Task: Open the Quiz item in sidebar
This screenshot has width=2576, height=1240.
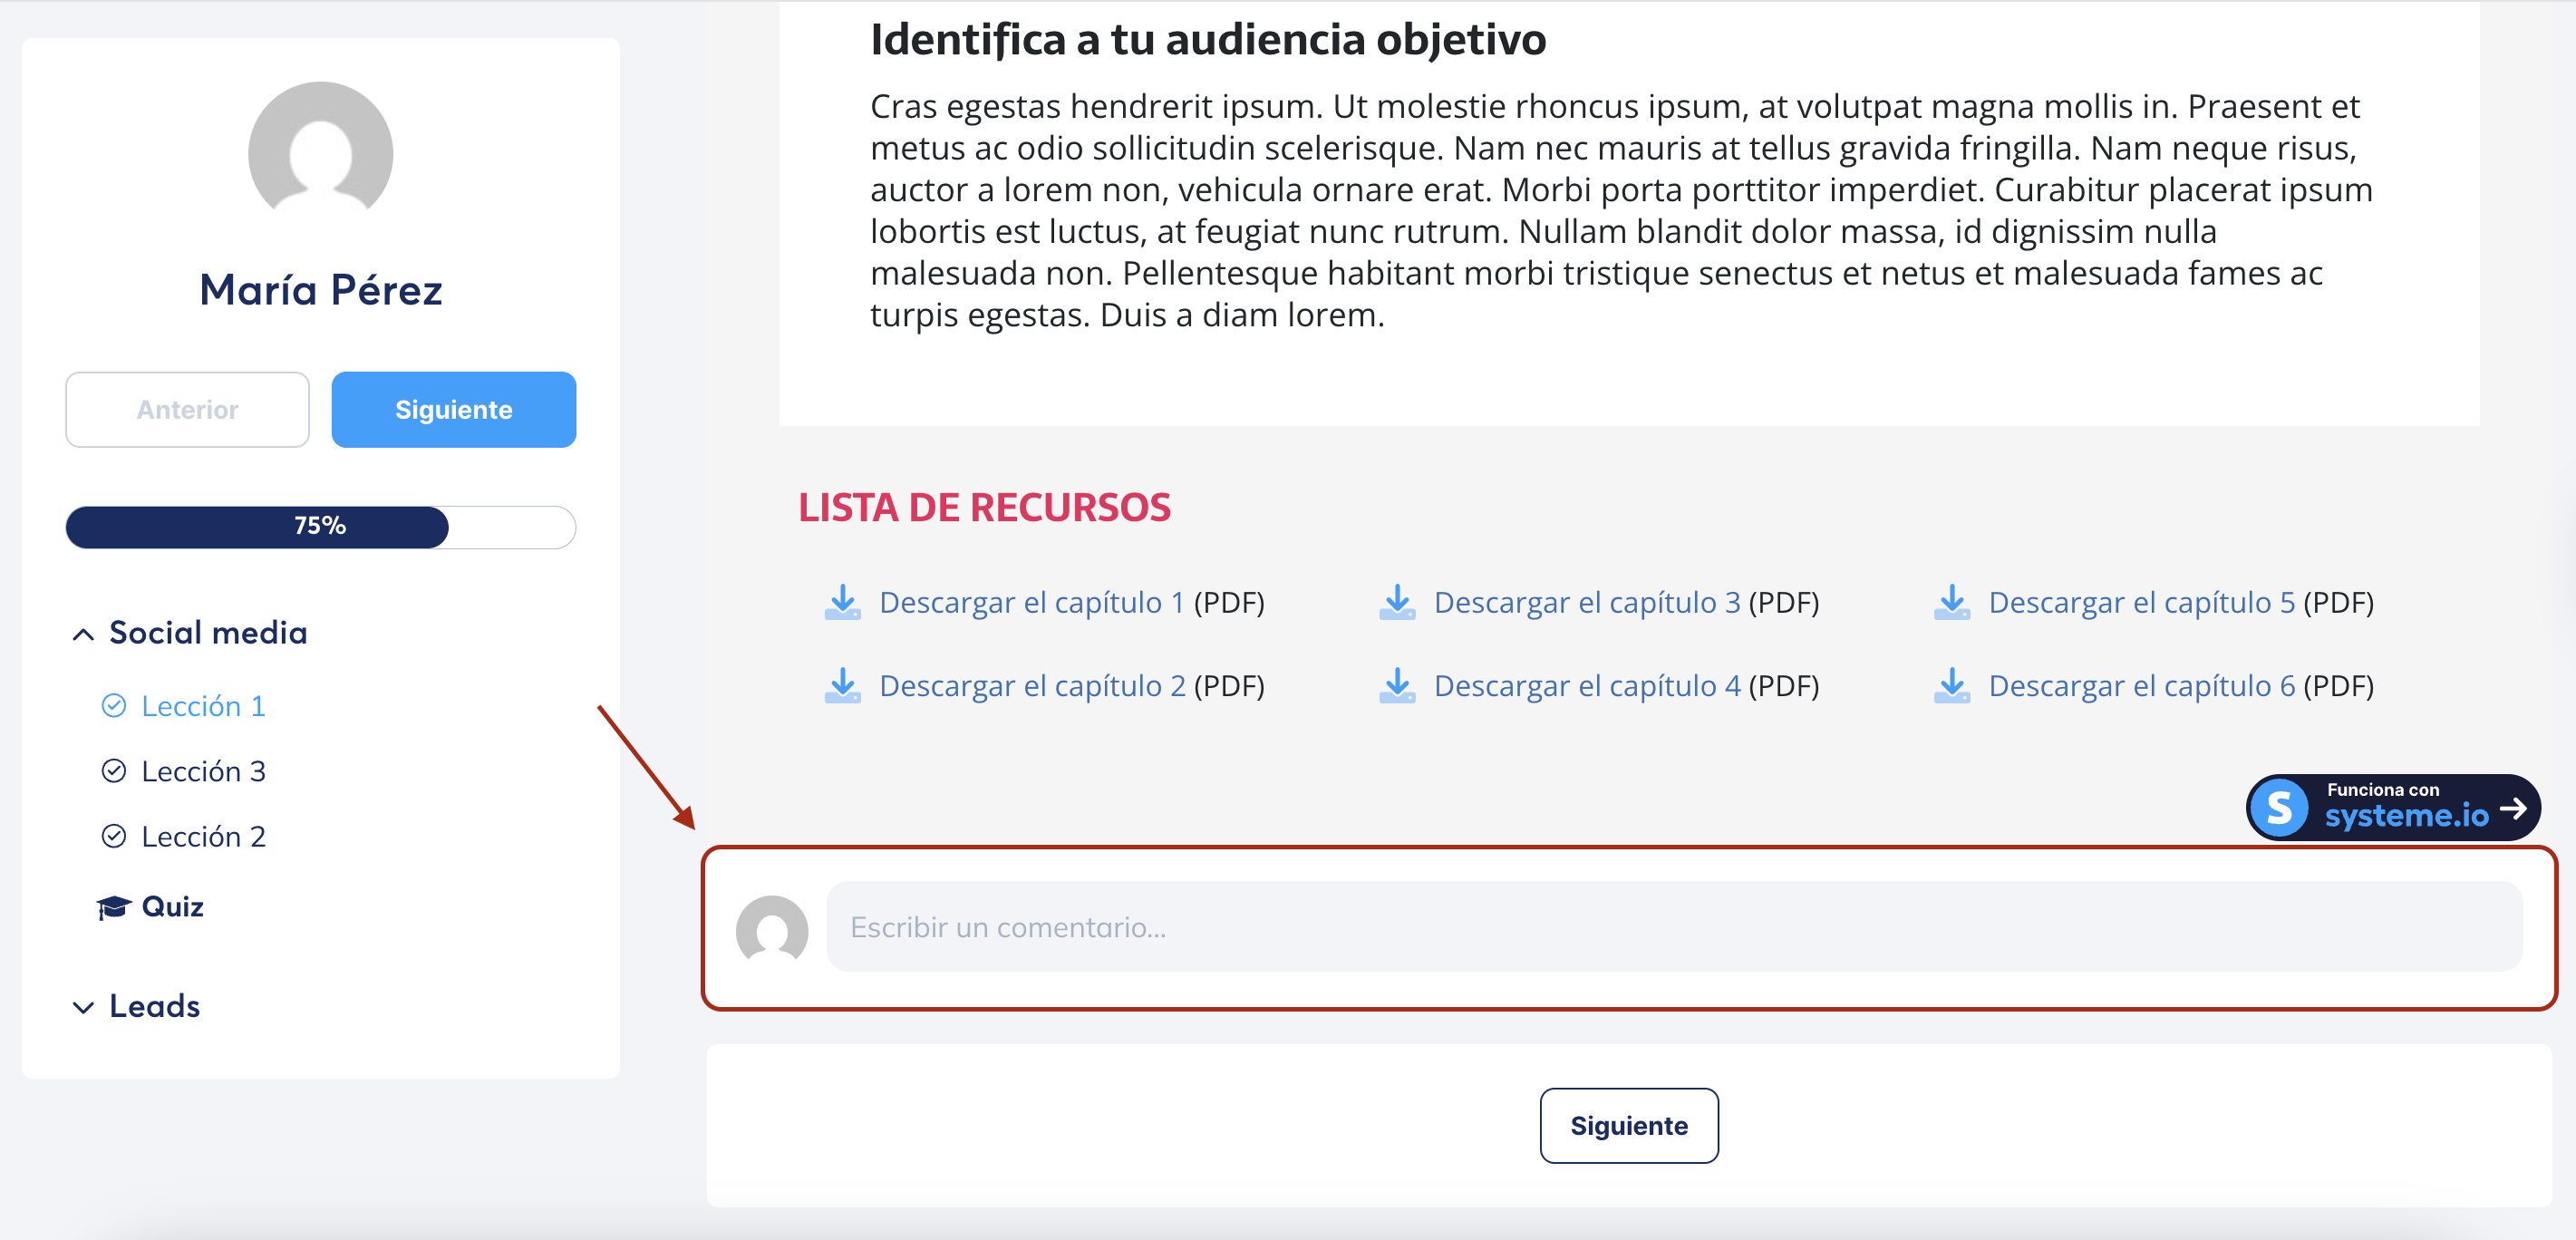Action: coord(172,906)
